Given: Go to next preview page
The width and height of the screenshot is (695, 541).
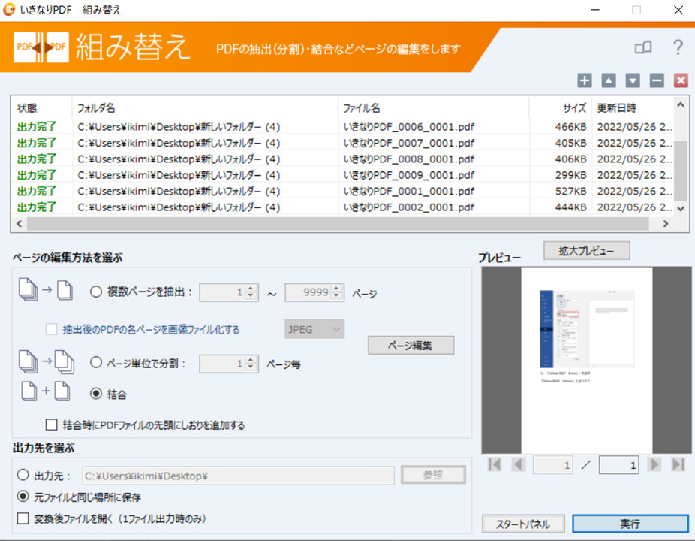Looking at the screenshot, I should [654, 464].
